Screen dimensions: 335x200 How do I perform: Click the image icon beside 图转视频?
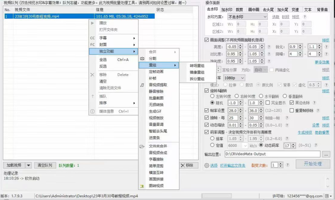[x=142, y=186]
